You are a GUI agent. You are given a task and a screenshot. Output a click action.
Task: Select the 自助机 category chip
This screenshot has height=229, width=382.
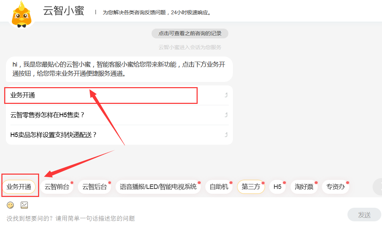point(219,187)
